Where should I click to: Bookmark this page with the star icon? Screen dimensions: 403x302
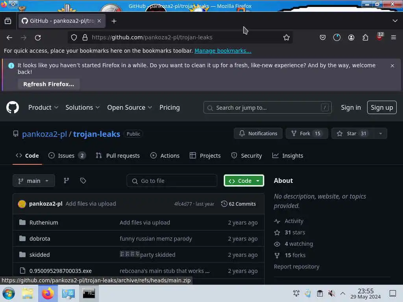[287, 37]
